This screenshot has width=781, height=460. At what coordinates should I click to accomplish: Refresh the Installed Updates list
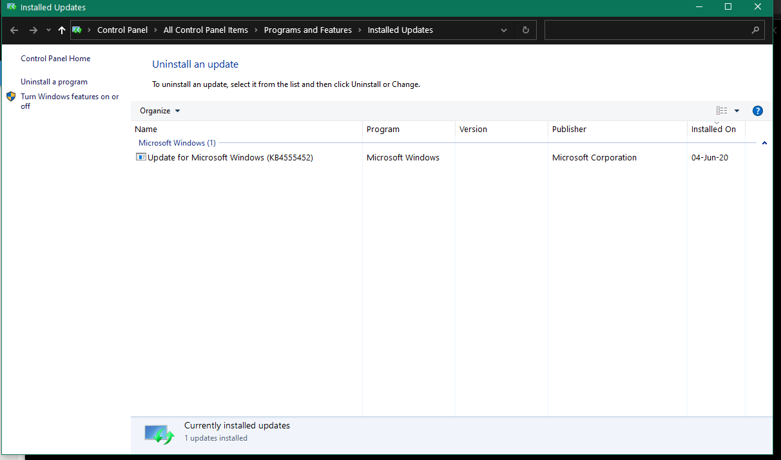click(526, 30)
